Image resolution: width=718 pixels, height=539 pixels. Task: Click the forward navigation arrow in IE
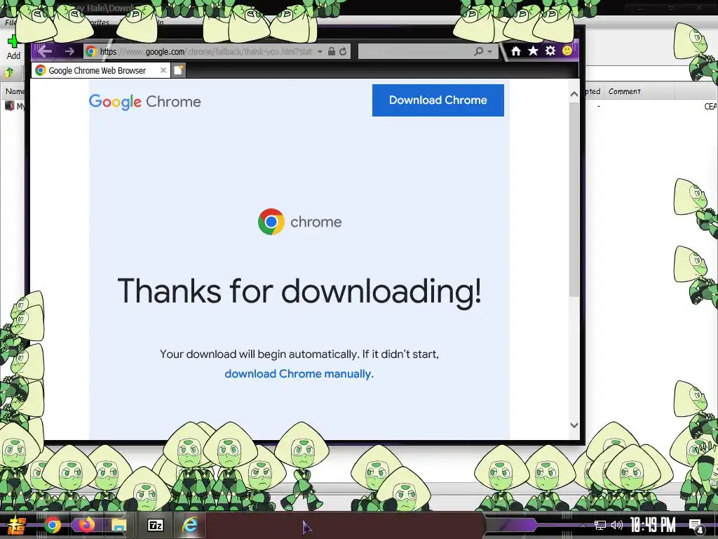click(x=69, y=51)
